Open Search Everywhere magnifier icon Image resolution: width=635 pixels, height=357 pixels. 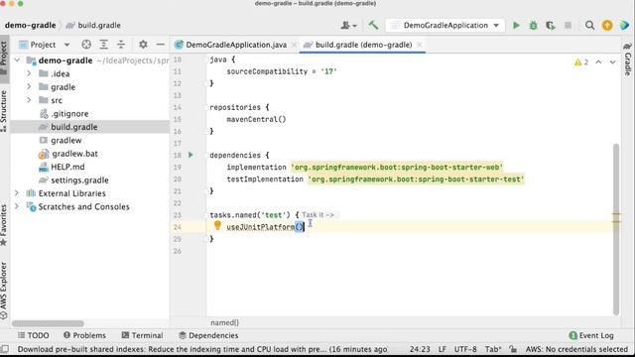589,25
